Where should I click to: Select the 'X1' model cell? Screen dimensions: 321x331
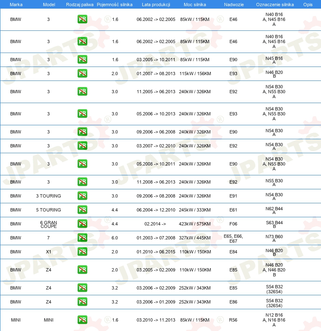[48, 252]
